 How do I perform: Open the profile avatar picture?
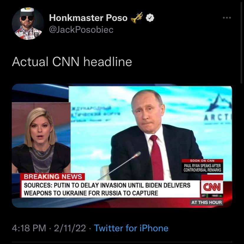[28, 24]
